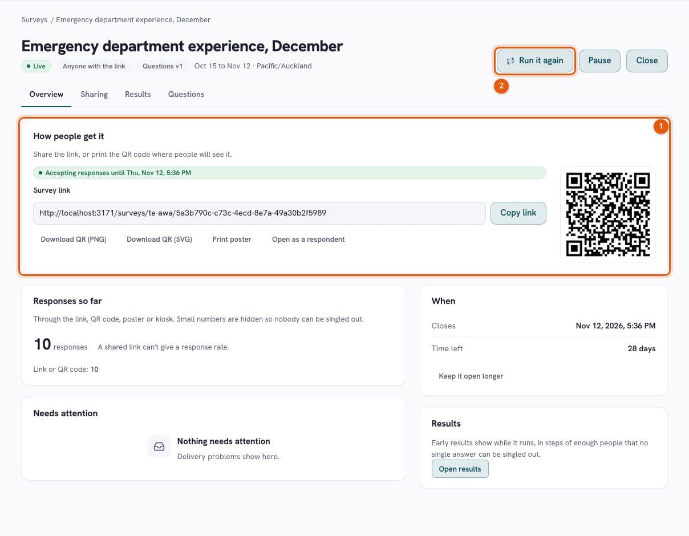The image size is (689, 536).
Task: Open the Results tab
Action: click(x=138, y=94)
